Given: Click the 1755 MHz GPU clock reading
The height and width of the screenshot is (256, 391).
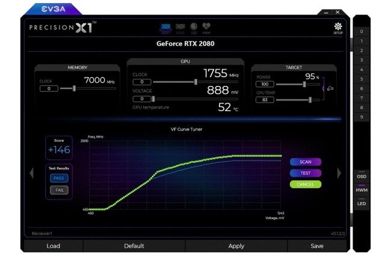Looking at the screenshot, I should tap(221, 73).
